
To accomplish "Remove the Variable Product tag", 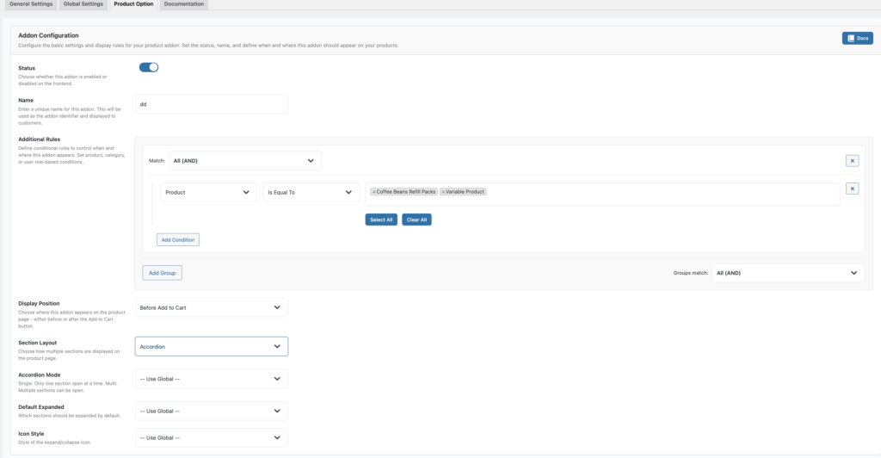I will (x=443, y=192).
